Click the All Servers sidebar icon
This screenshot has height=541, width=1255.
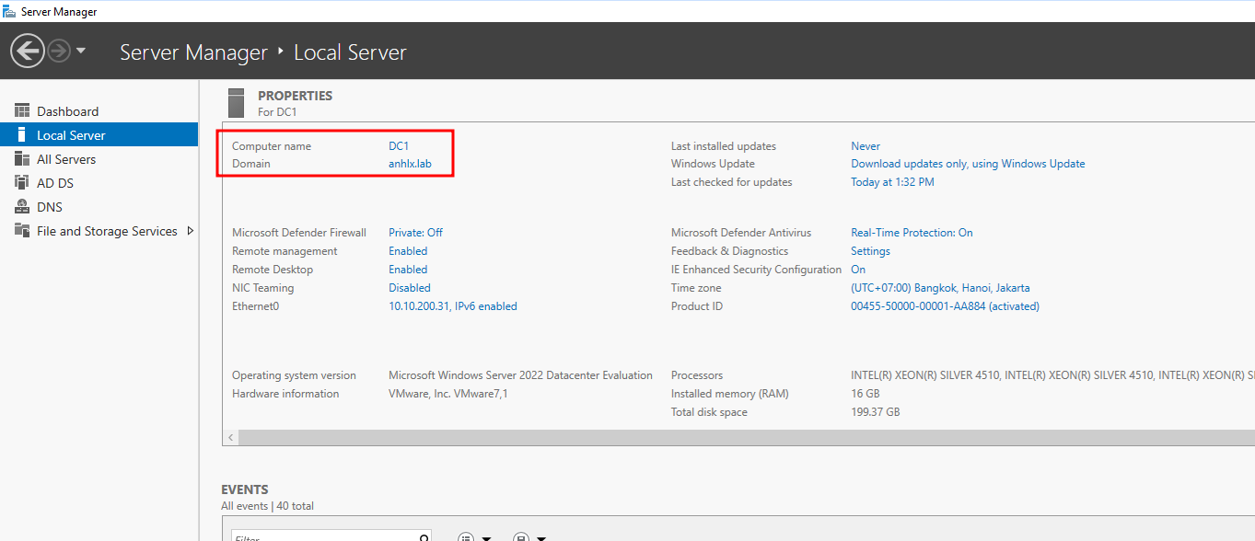pos(22,159)
